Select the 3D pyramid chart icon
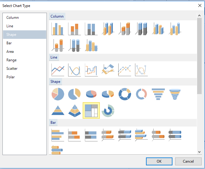 [75, 111]
